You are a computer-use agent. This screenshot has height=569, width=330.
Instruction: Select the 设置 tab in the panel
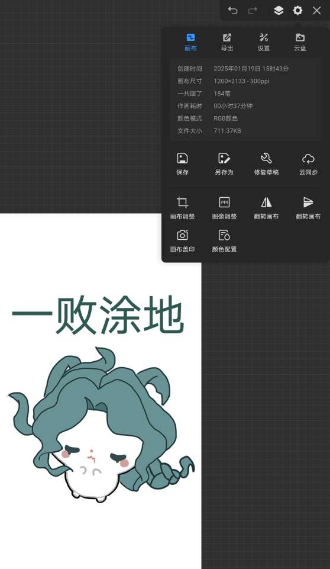click(264, 42)
